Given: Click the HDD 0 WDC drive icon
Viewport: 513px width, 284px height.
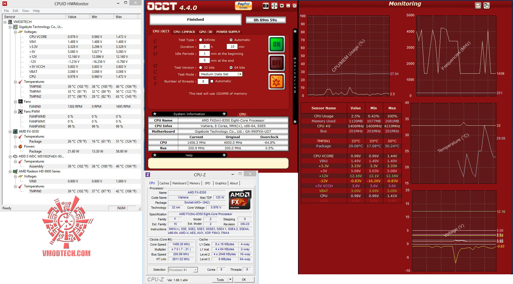Looking at the screenshot, I should [16, 156].
